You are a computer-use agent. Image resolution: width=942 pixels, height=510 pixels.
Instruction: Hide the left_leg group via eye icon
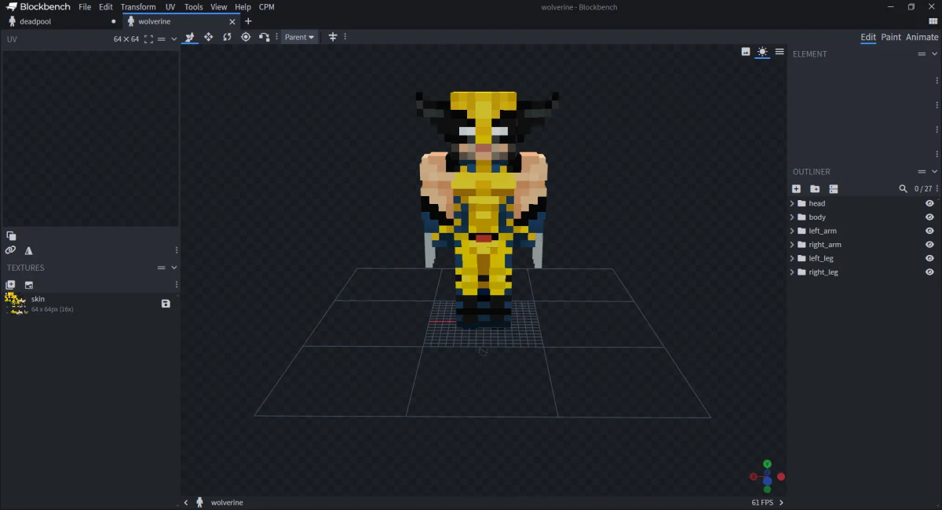(929, 258)
